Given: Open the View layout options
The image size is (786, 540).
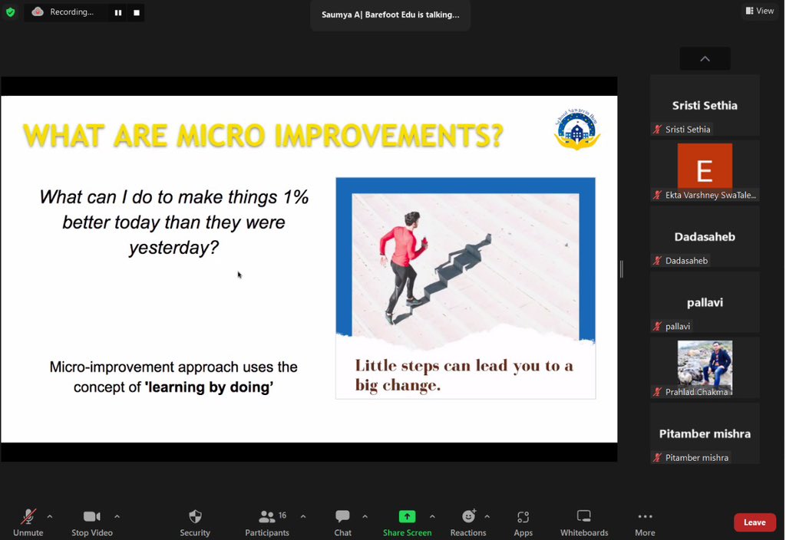Looking at the screenshot, I should tap(760, 11).
